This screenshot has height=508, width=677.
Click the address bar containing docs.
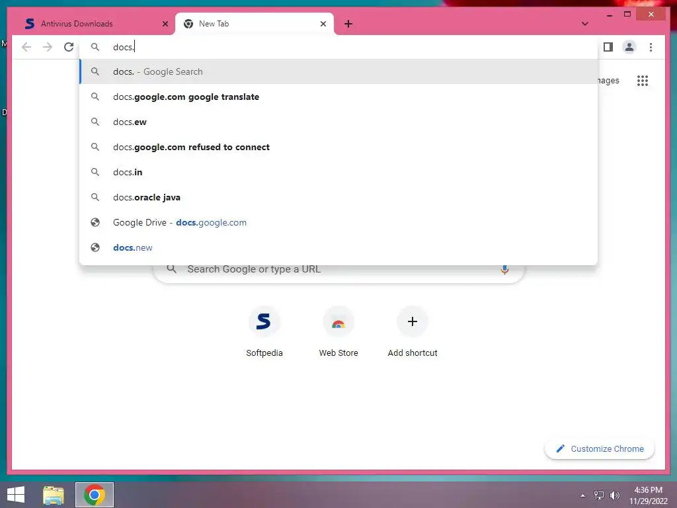point(339,47)
